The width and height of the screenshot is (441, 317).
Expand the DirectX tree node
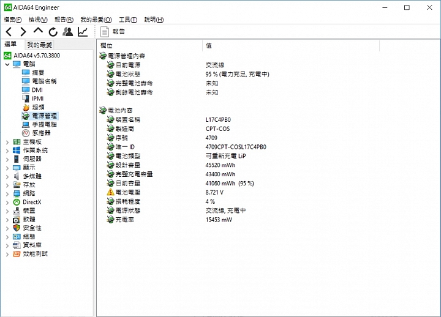[x=7, y=203]
